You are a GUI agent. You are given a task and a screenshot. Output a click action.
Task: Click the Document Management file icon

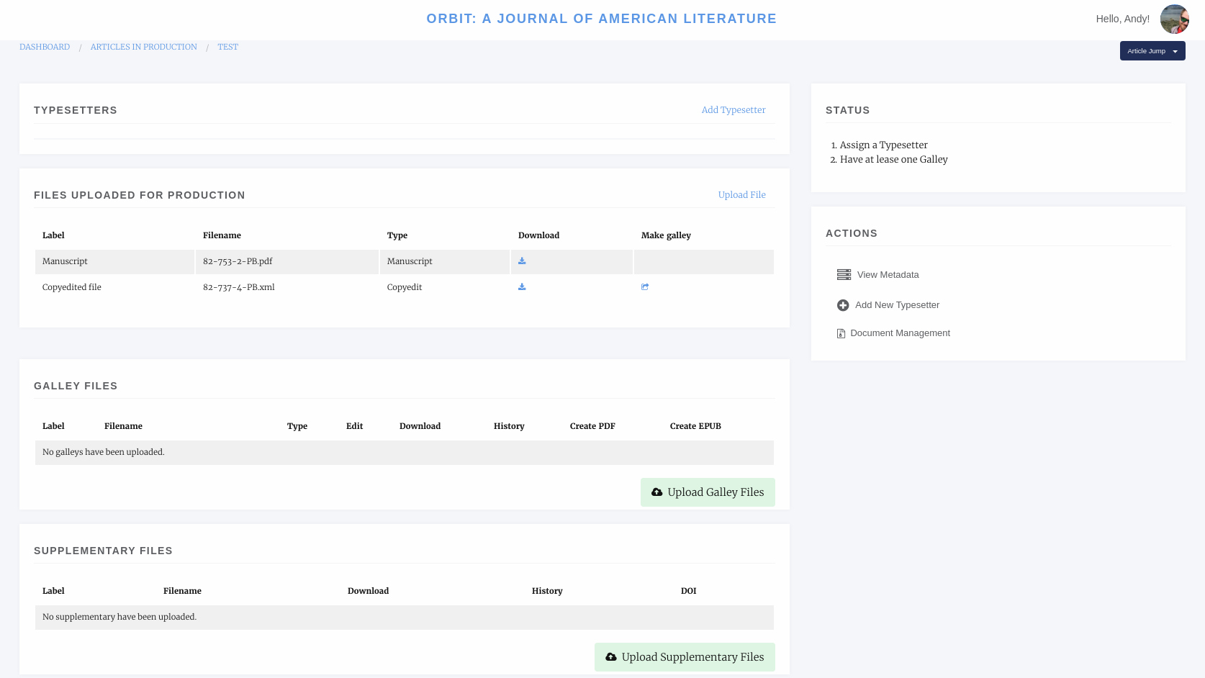coord(841,333)
